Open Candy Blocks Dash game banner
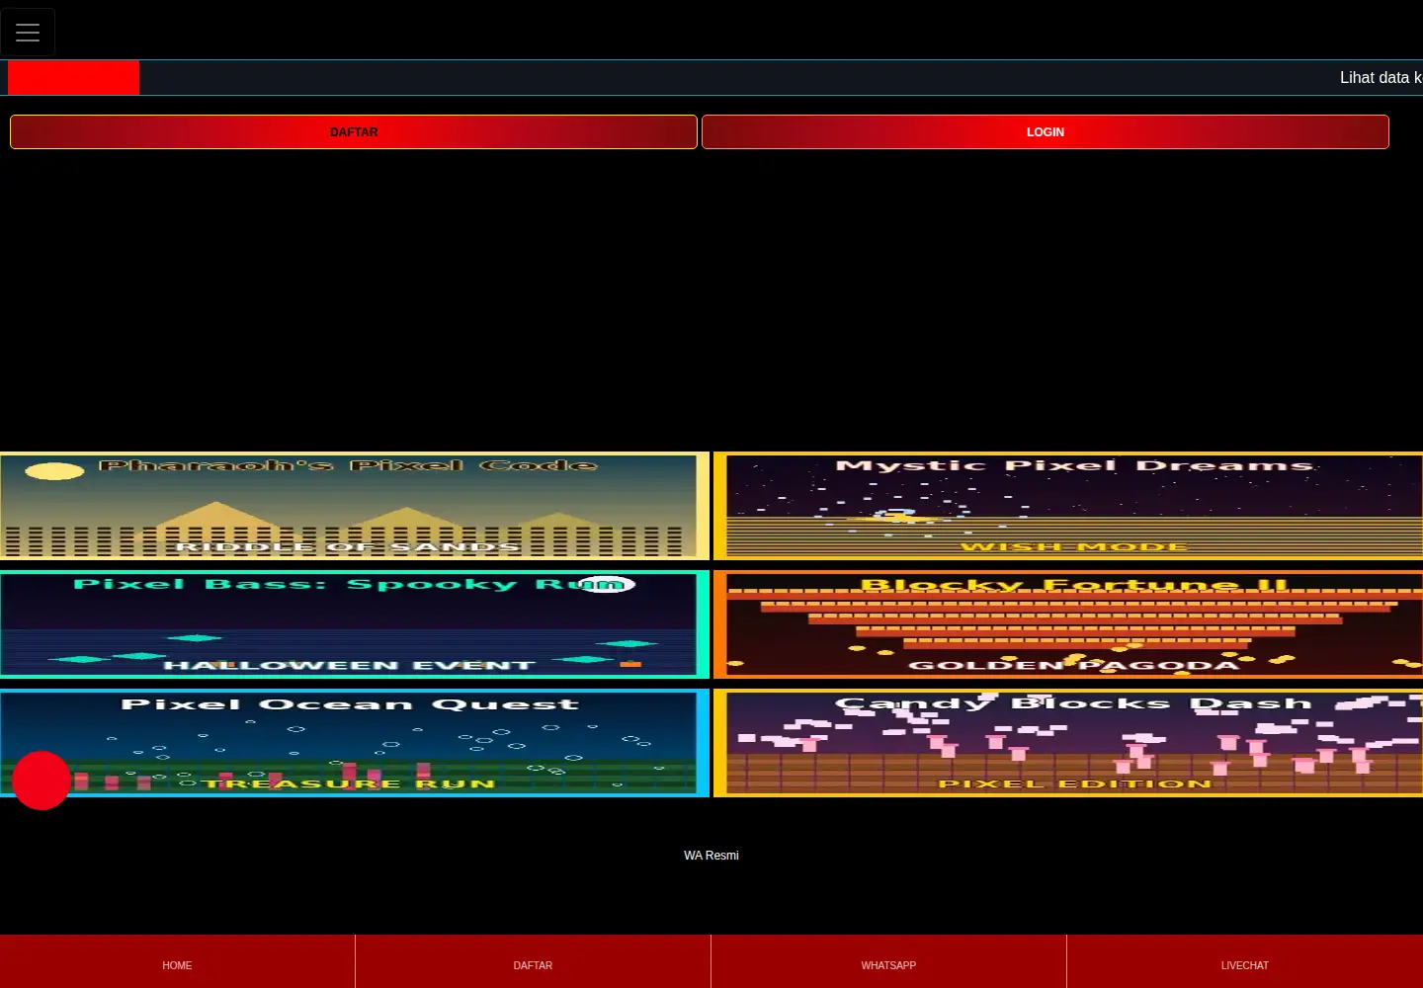 click(1068, 743)
